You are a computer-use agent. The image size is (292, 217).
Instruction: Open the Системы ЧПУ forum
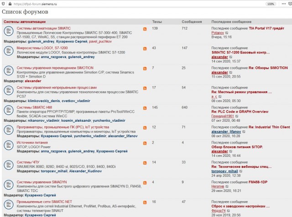click(28, 162)
